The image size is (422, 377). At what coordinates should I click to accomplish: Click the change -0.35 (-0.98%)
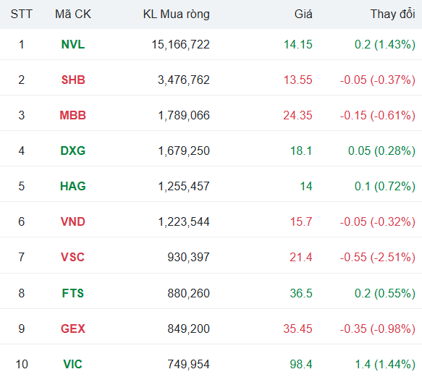[x=378, y=329]
